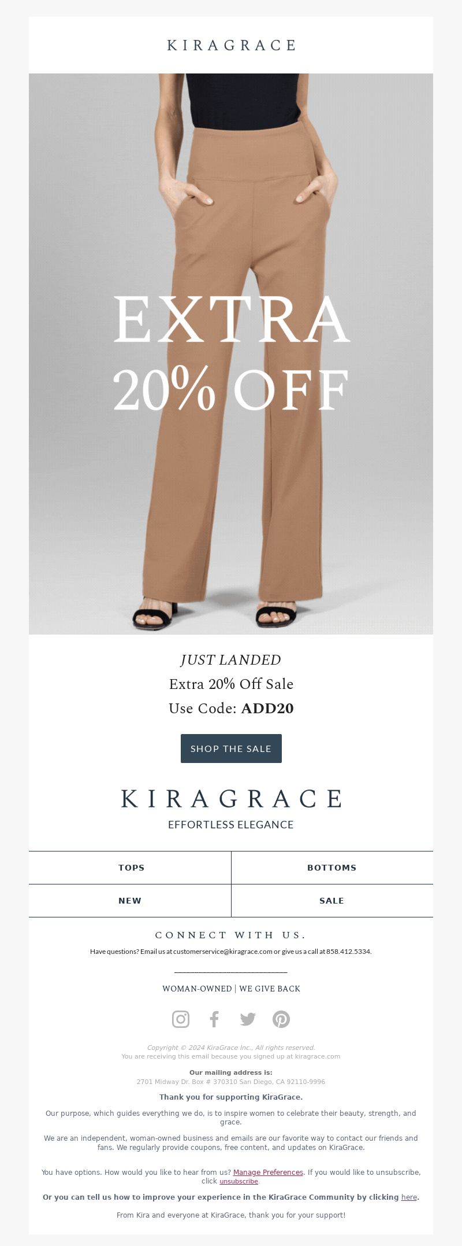
Task: Open the Twitter bird icon
Action: pos(248,1019)
